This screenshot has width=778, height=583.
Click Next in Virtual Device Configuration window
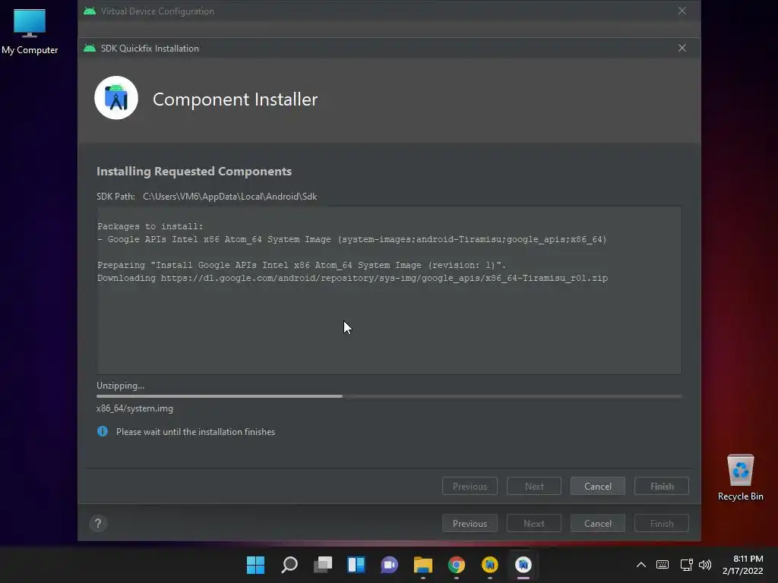pyautogui.click(x=534, y=524)
